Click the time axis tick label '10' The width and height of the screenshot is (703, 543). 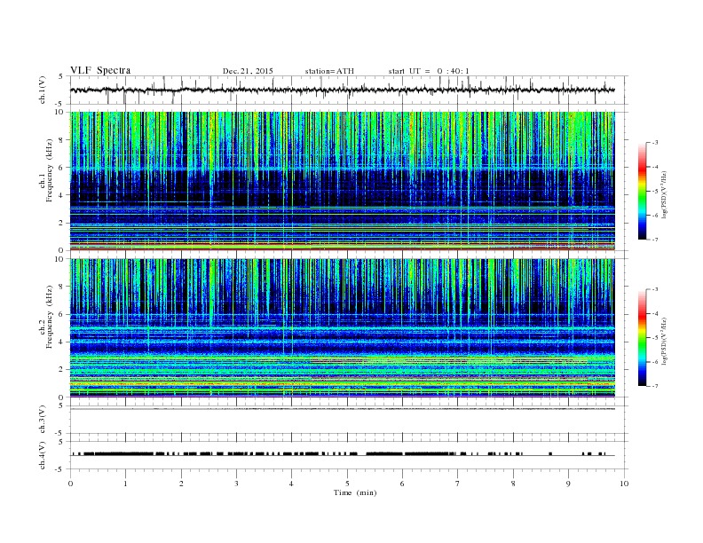[x=624, y=484]
